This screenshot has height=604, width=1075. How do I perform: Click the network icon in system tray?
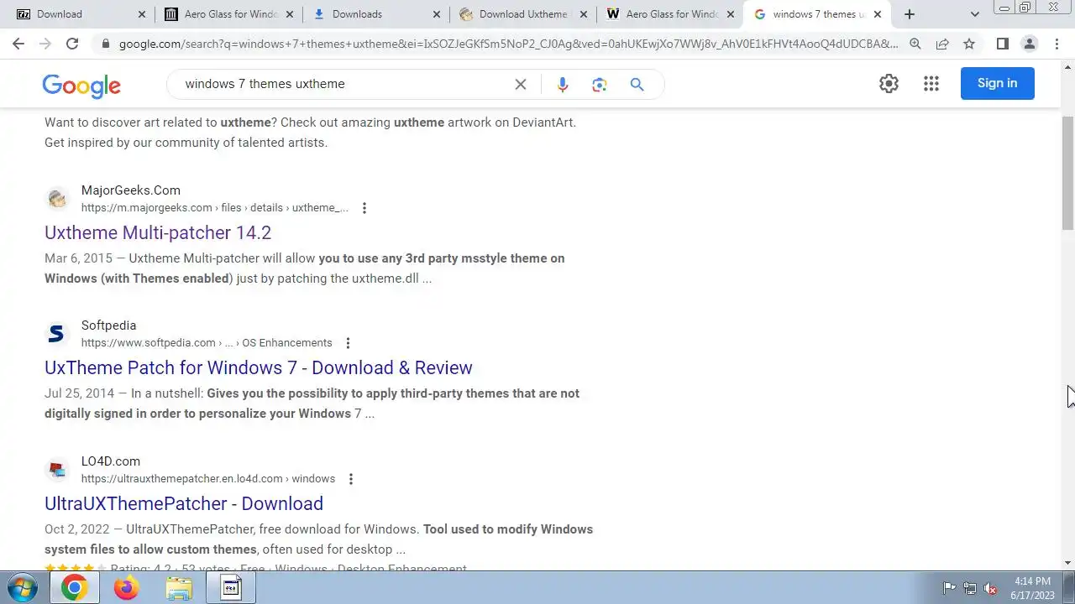(969, 588)
